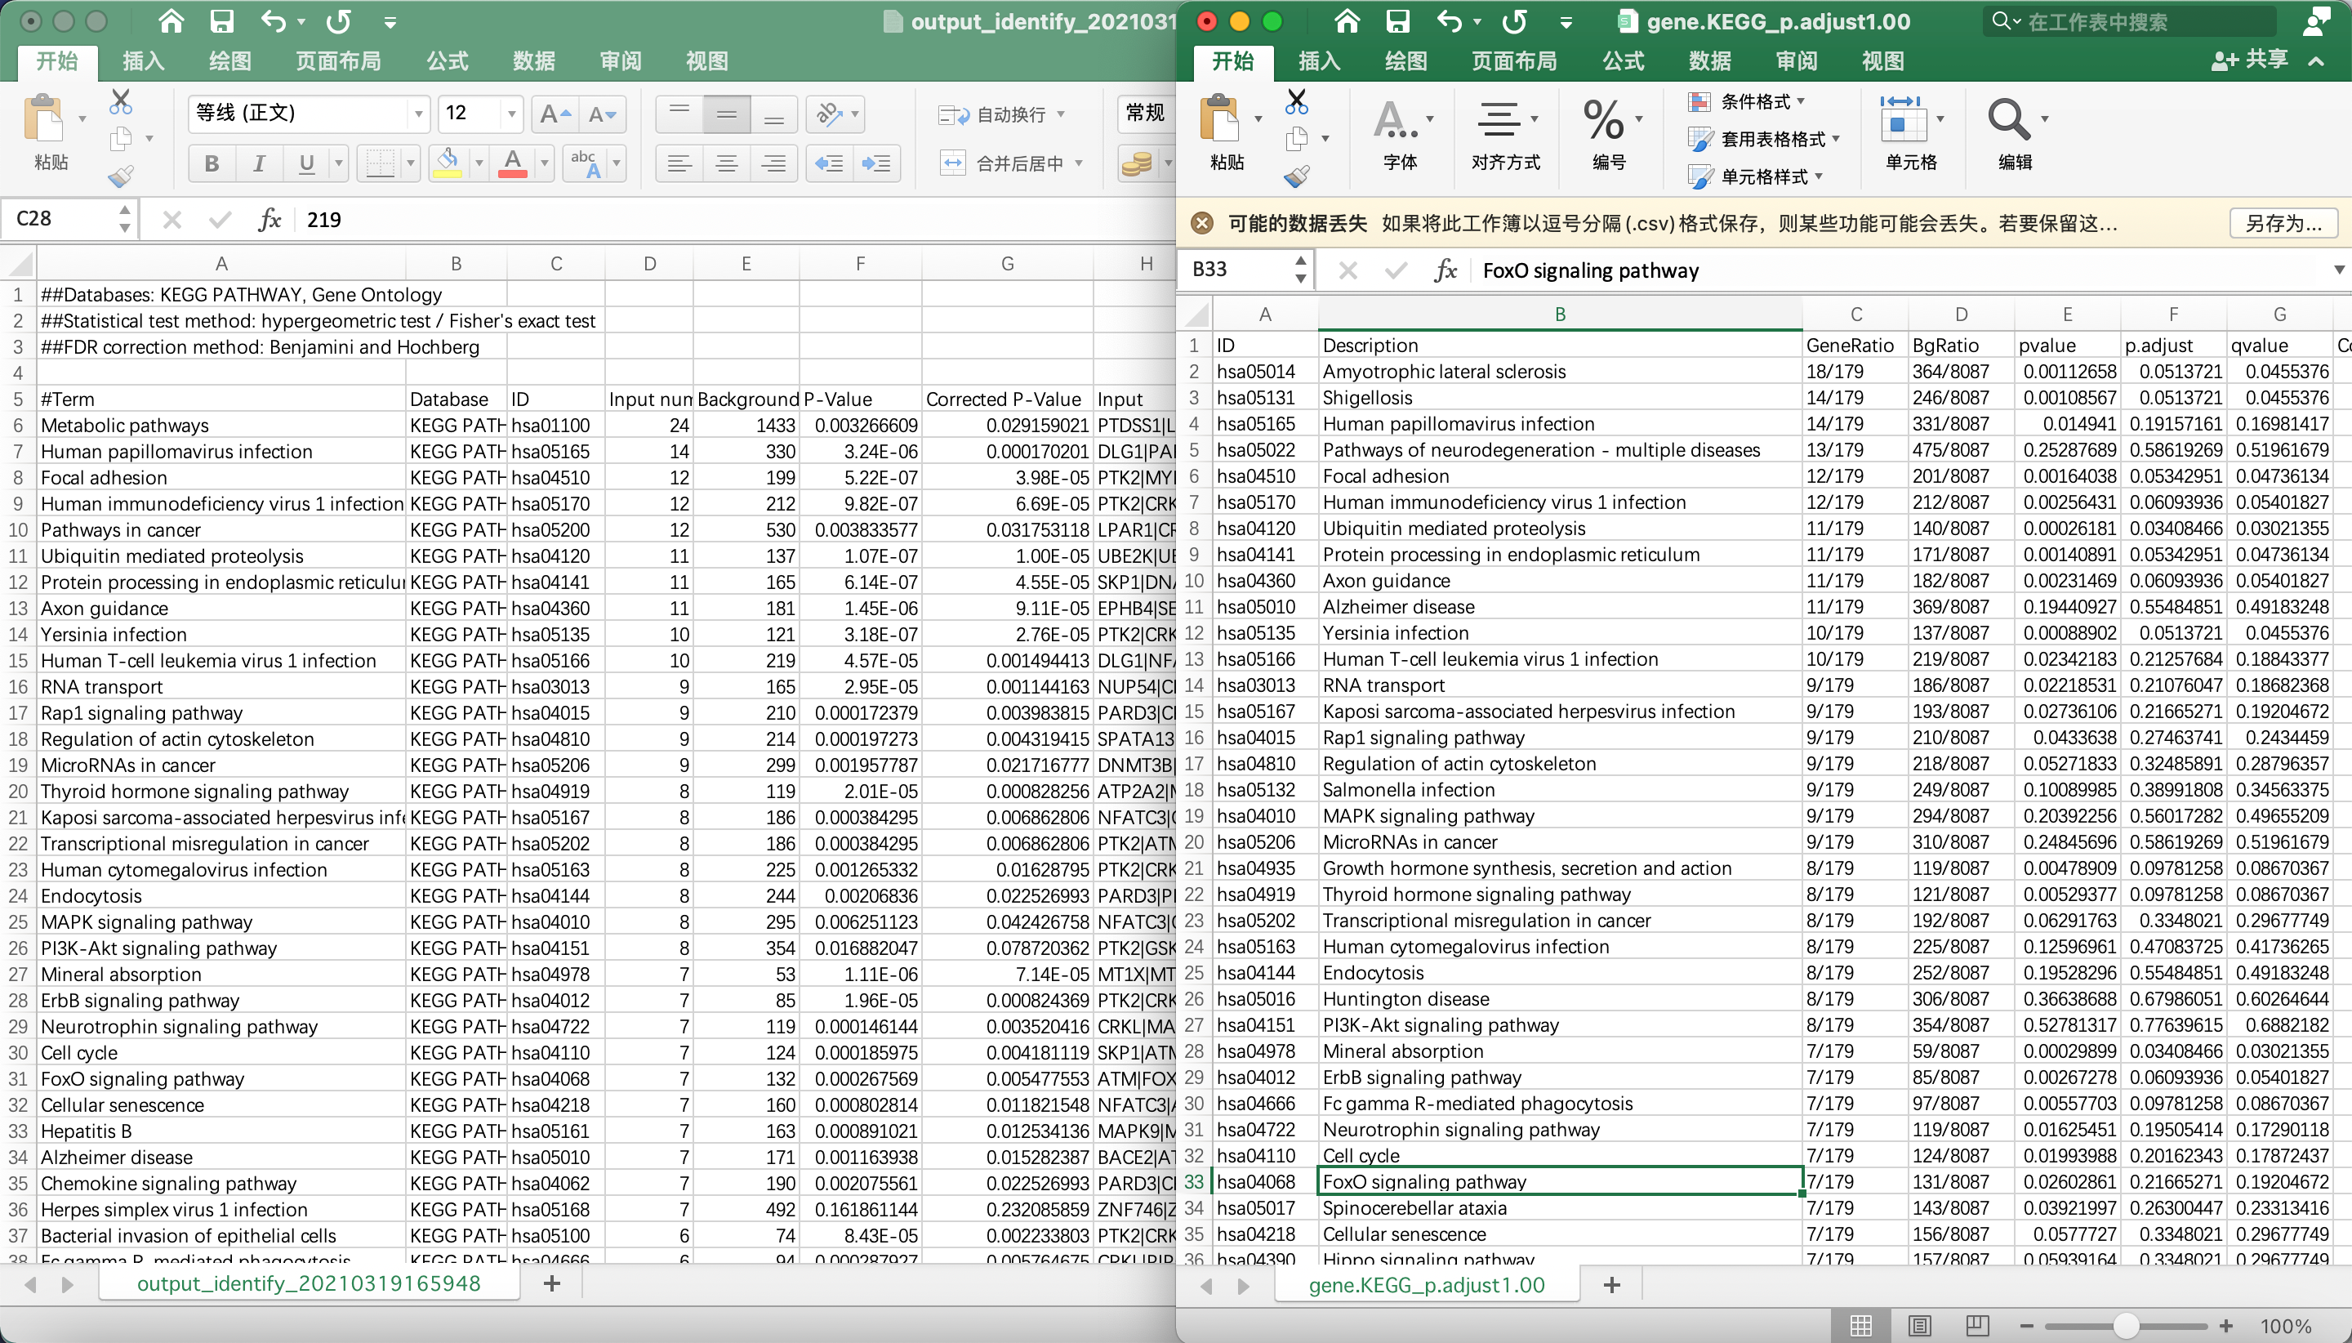This screenshot has height=1343, width=2352.
Task: Toggle Italic formatting button
Action: tap(259, 163)
